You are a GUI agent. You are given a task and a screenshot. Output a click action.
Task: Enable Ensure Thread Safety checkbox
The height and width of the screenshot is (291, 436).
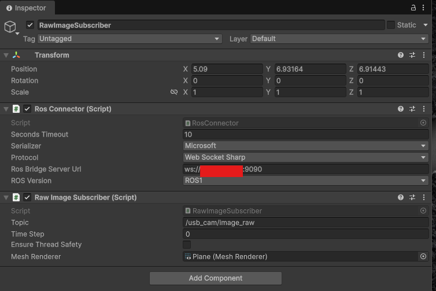187,245
